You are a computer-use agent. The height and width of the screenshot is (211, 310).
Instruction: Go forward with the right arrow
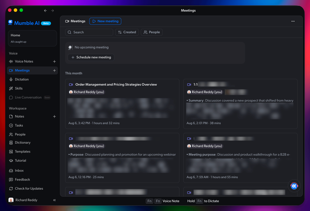[52, 10]
